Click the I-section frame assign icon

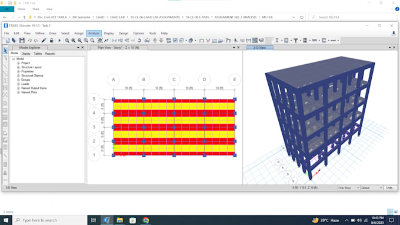pyautogui.click(x=277, y=41)
